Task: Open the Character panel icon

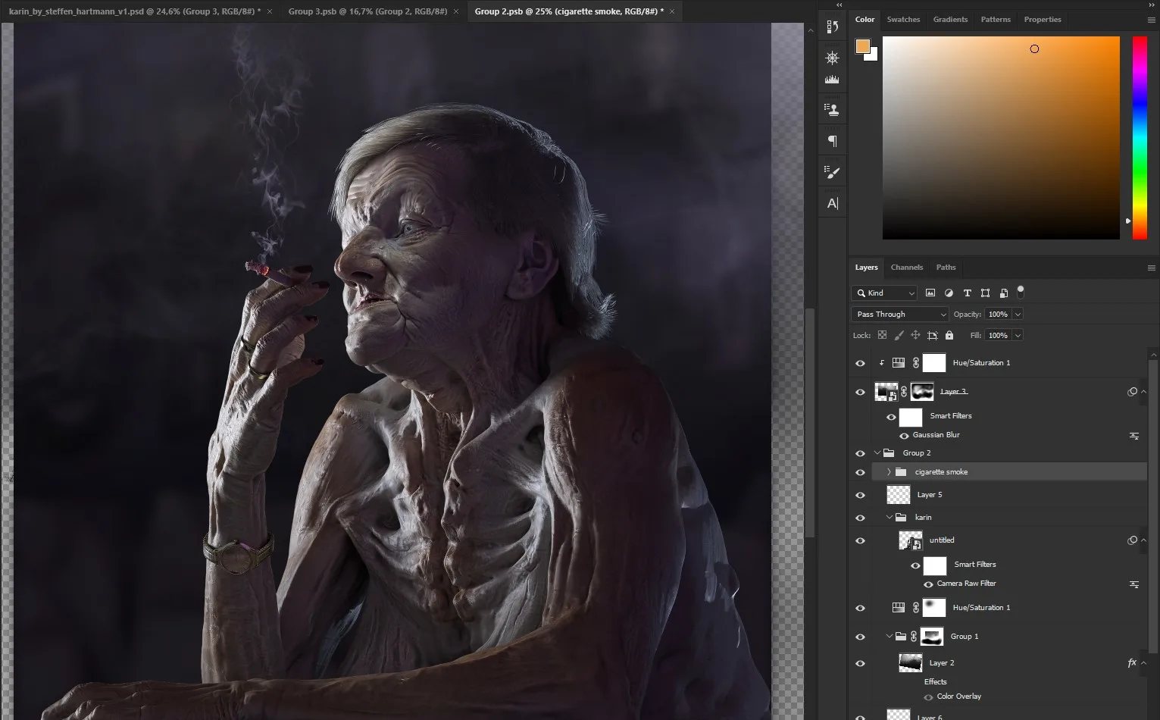Action: pyautogui.click(x=832, y=203)
